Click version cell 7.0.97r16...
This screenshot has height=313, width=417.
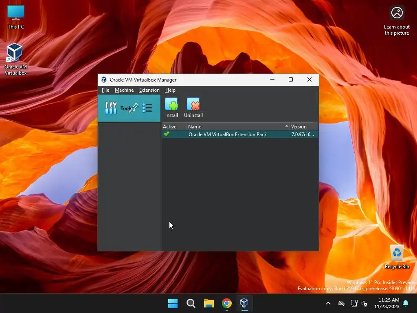coord(303,134)
